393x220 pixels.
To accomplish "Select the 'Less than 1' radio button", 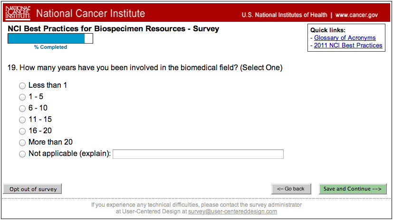I will coord(22,86).
